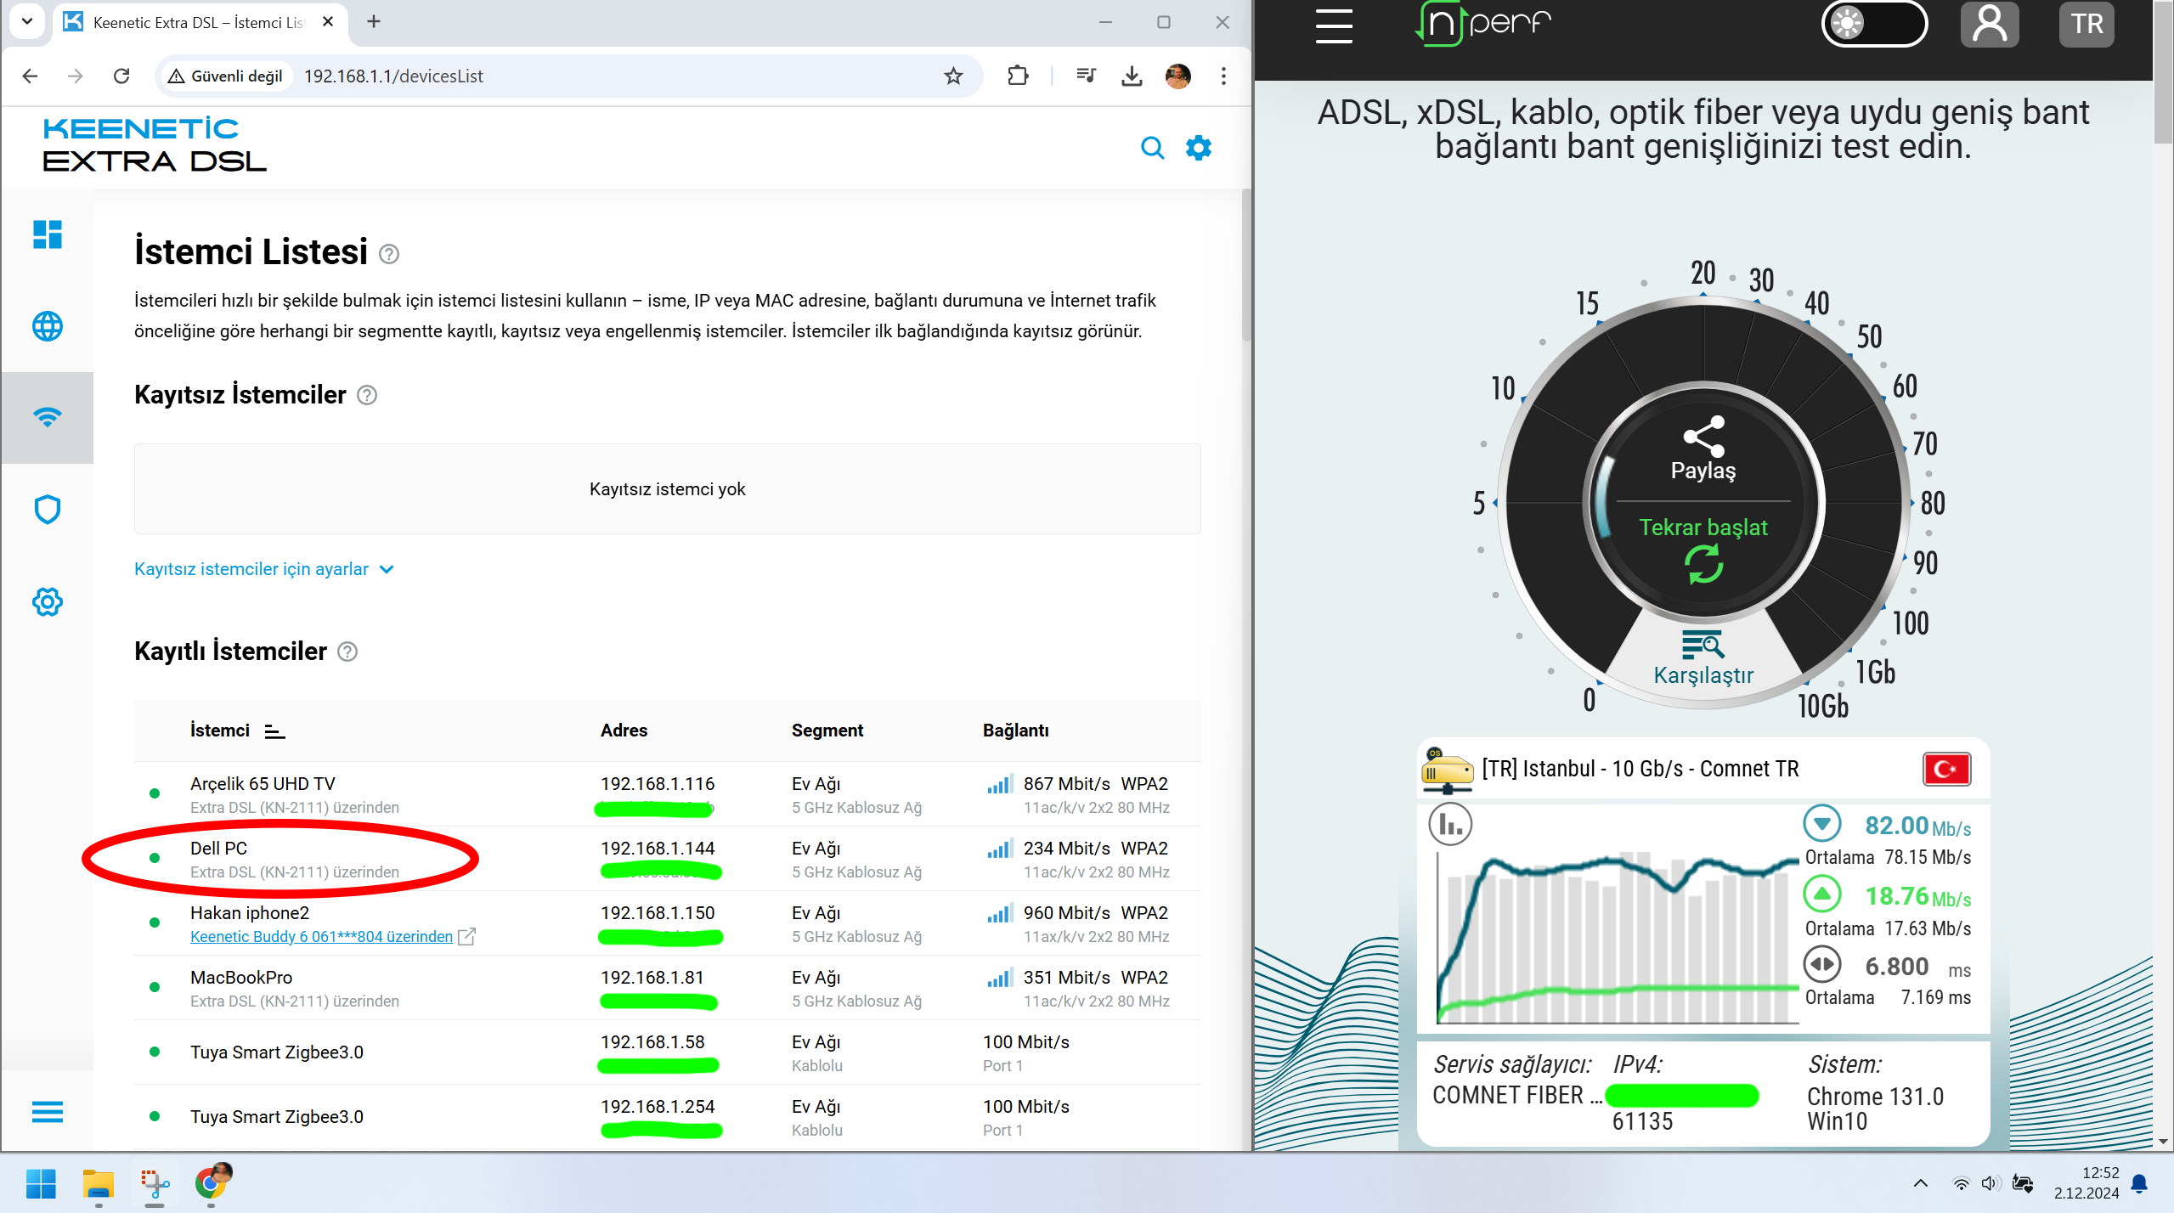2174x1213 pixels.
Task: Open the Internet globe icon in sidebar
Action: pos(48,326)
